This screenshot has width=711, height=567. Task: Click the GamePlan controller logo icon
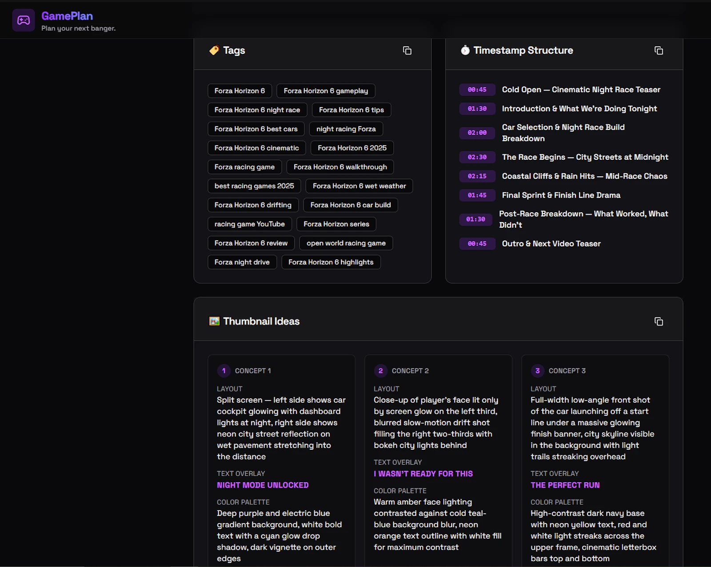coord(24,20)
